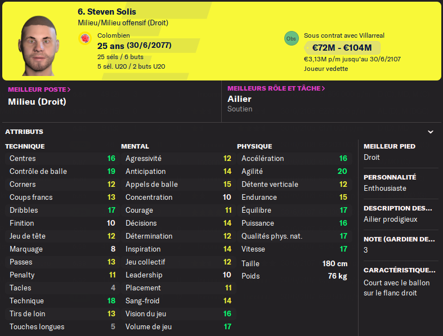Open the Meilleur Poste link

click(x=39, y=89)
